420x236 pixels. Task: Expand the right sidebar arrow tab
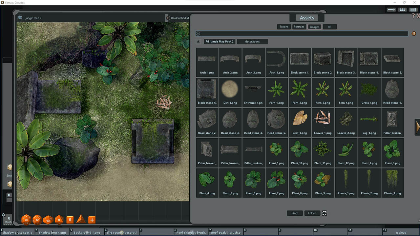[417, 127]
